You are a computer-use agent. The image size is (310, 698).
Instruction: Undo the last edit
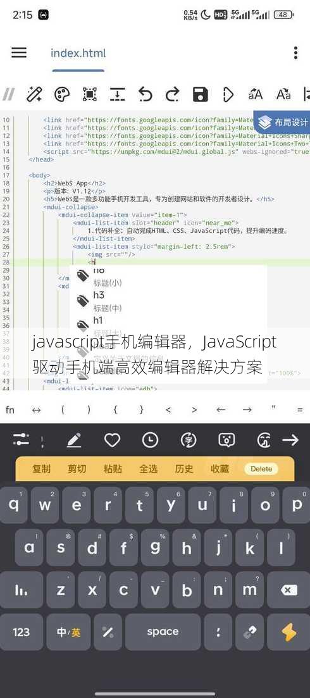click(145, 94)
